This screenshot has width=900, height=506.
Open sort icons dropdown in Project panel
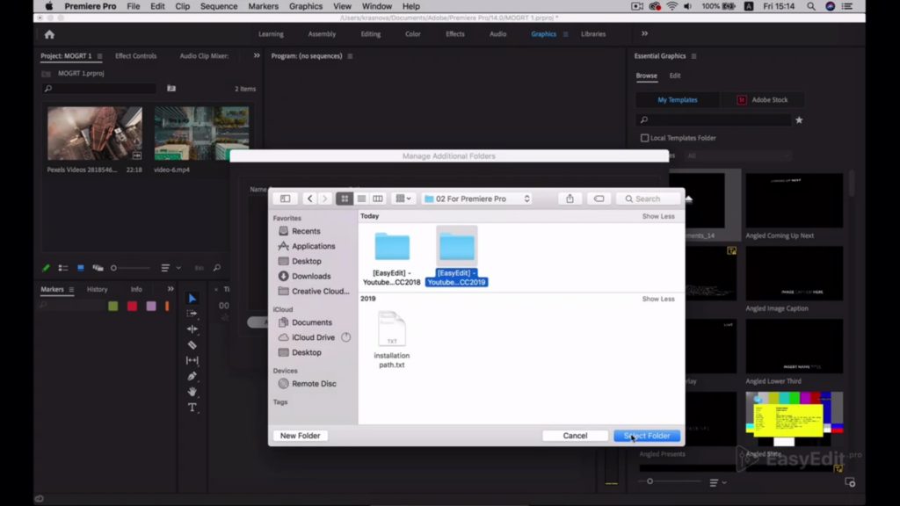coord(171,268)
